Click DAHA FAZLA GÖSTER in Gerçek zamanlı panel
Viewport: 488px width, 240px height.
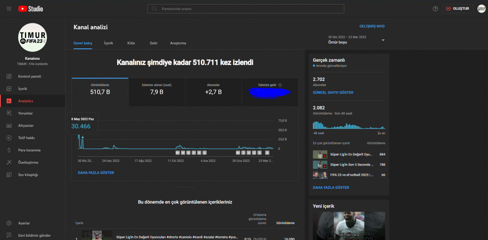(331, 188)
